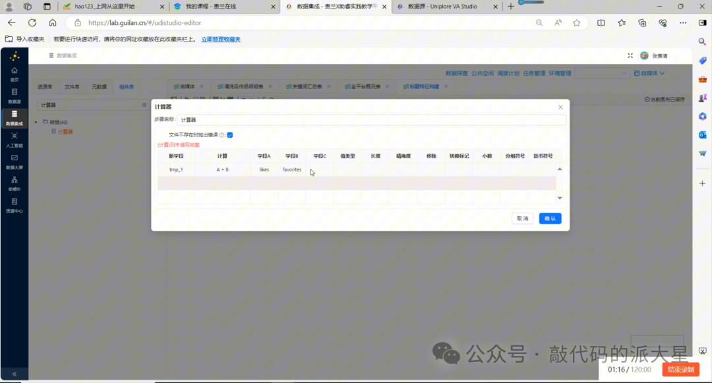Collapse the left sidebar with double-chevron
This screenshot has width=712, height=383.
[x=15, y=374]
